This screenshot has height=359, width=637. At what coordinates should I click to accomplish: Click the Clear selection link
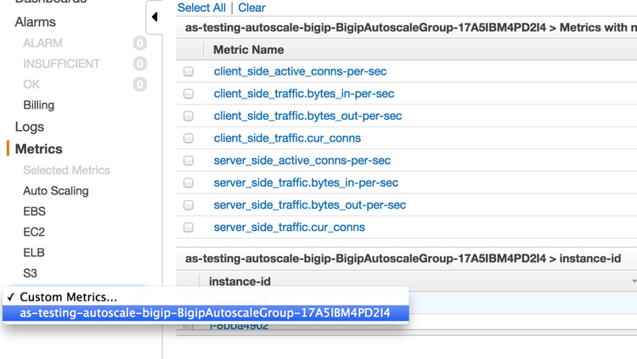point(251,8)
